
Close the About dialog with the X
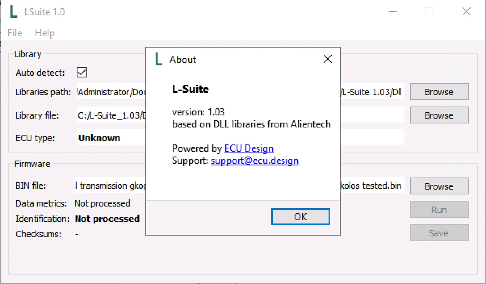click(x=327, y=59)
